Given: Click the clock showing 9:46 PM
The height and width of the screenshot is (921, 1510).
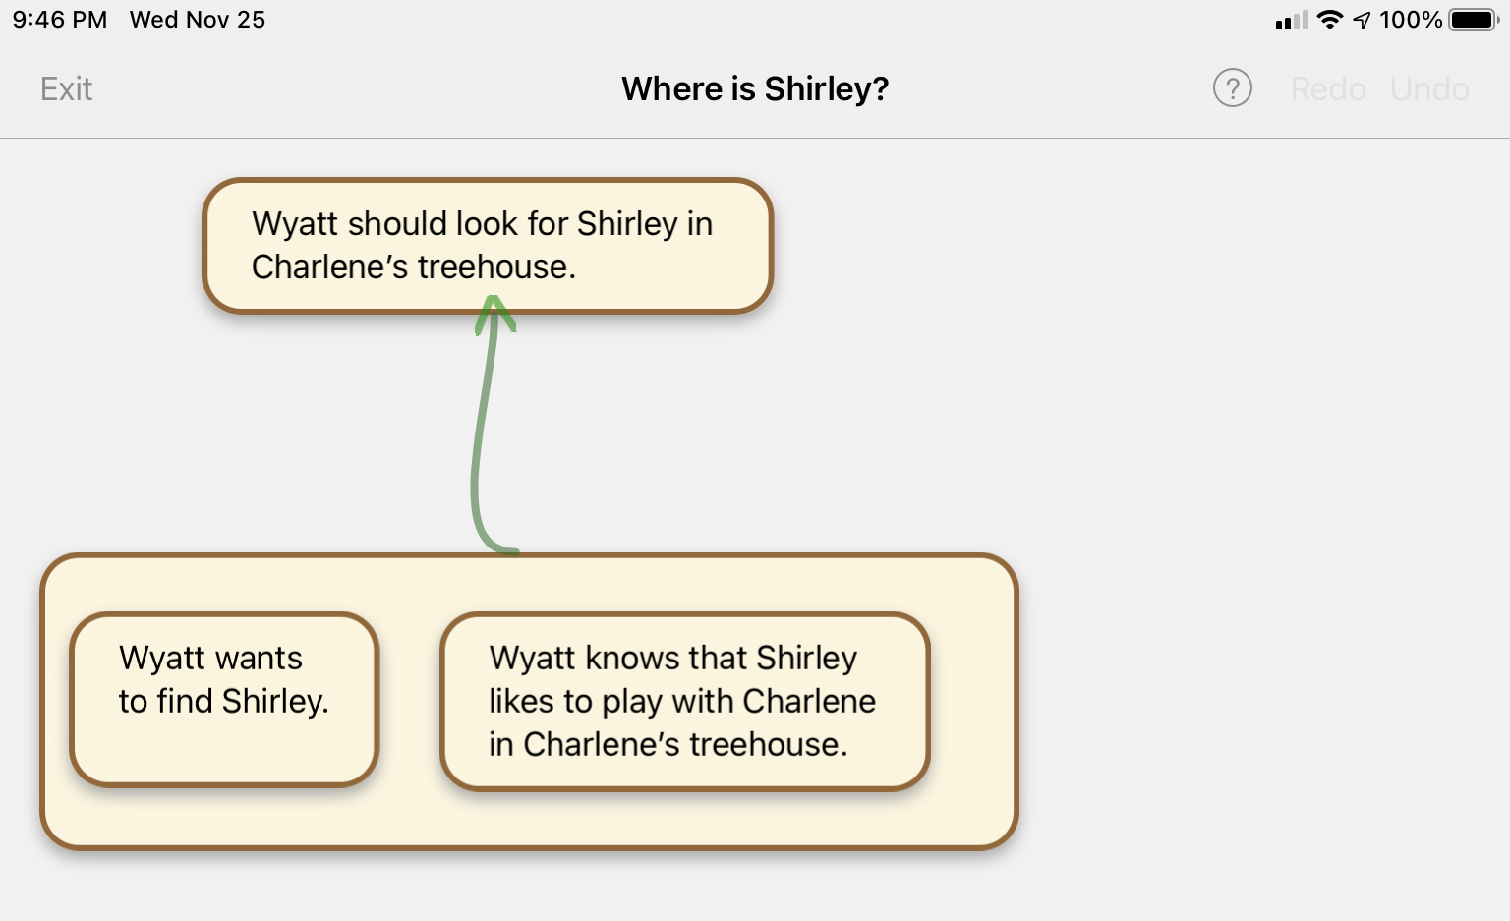Looking at the screenshot, I should tap(58, 19).
